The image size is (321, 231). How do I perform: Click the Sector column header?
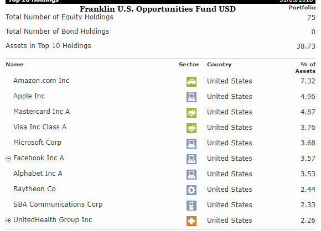(x=189, y=65)
